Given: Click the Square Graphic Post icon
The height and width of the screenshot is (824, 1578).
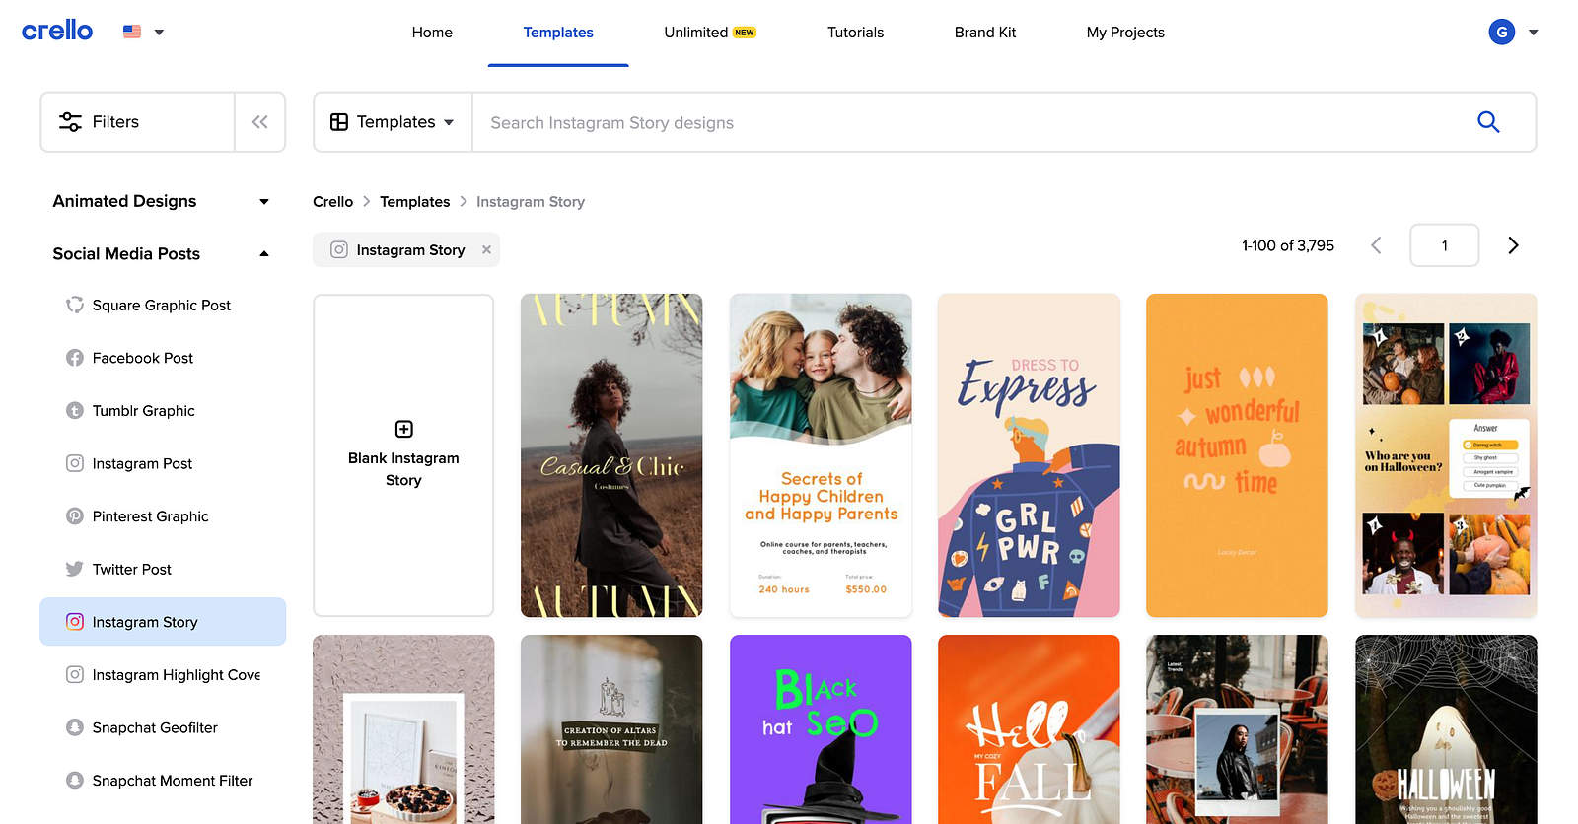Looking at the screenshot, I should (75, 306).
